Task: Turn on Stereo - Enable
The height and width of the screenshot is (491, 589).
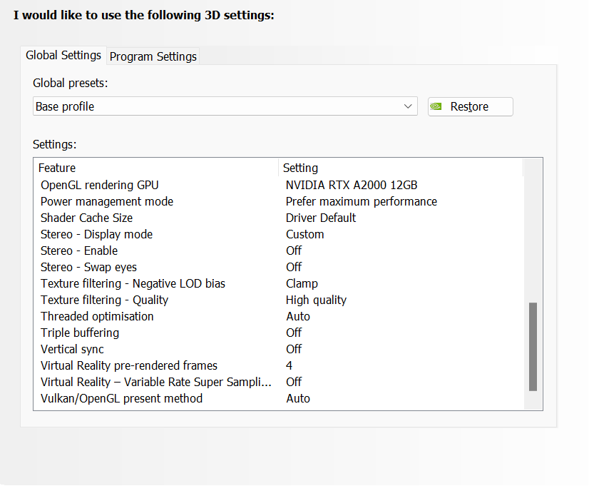Action: 78,250
